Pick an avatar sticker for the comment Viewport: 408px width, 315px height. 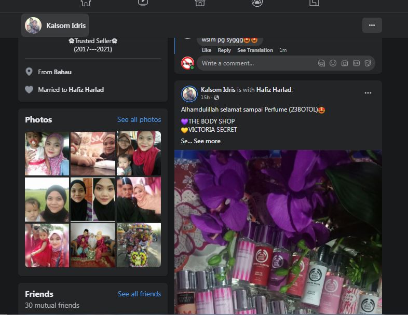321,63
